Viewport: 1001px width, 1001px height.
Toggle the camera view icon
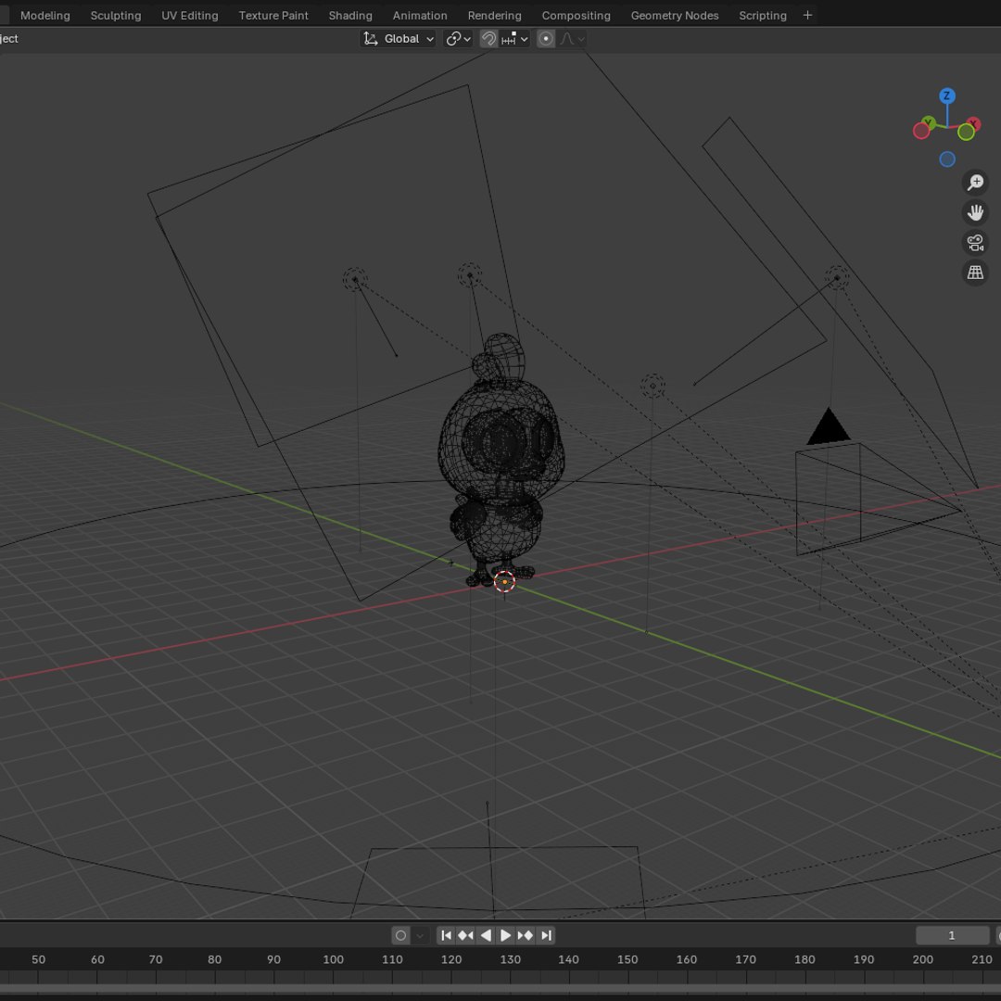(975, 243)
